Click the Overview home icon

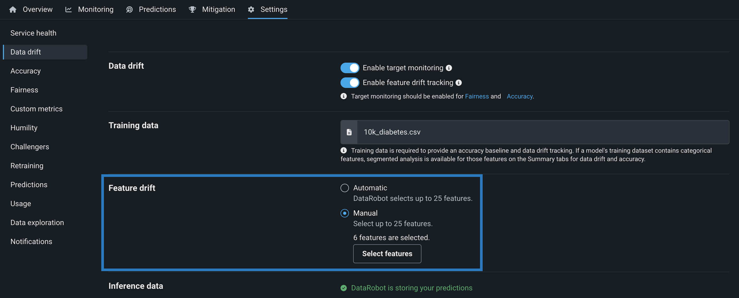point(13,9)
